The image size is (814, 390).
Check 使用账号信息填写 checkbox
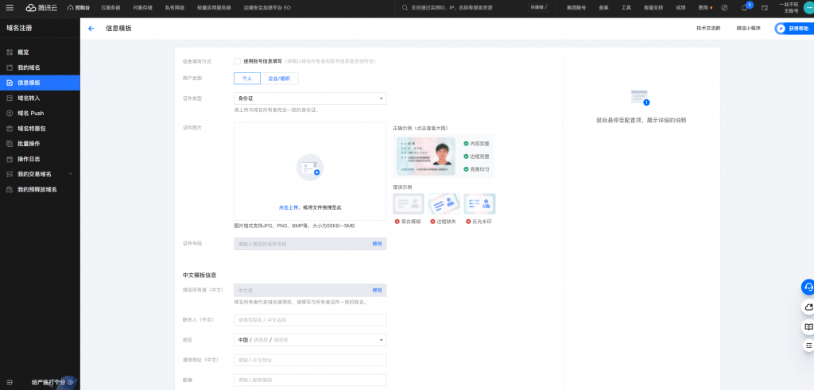(x=237, y=60)
